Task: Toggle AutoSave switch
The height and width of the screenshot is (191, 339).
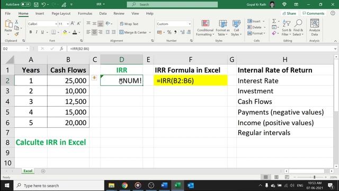Action: (x=25, y=4)
